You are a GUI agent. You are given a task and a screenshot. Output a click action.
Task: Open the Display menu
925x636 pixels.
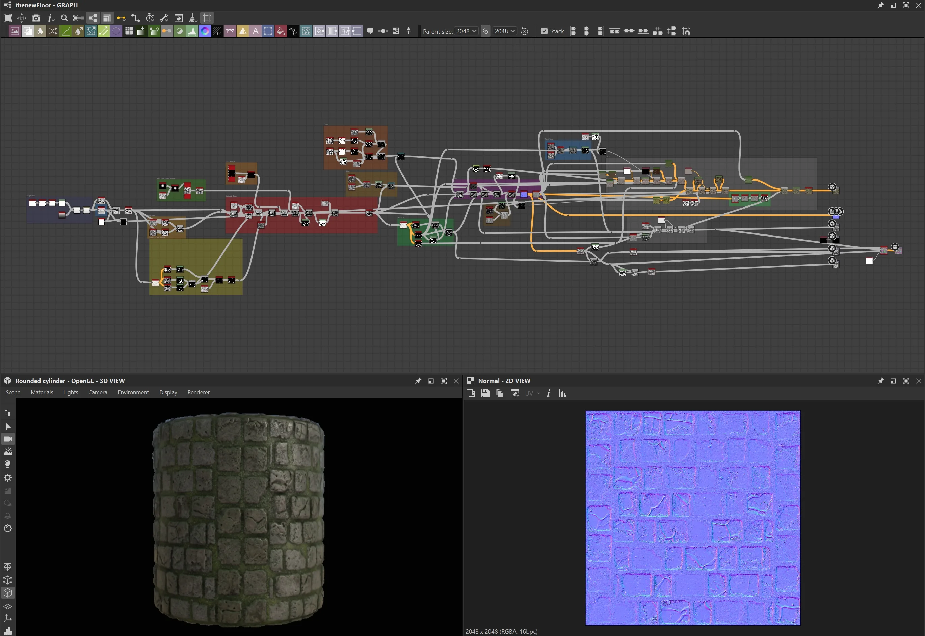[x=168, y=392]
